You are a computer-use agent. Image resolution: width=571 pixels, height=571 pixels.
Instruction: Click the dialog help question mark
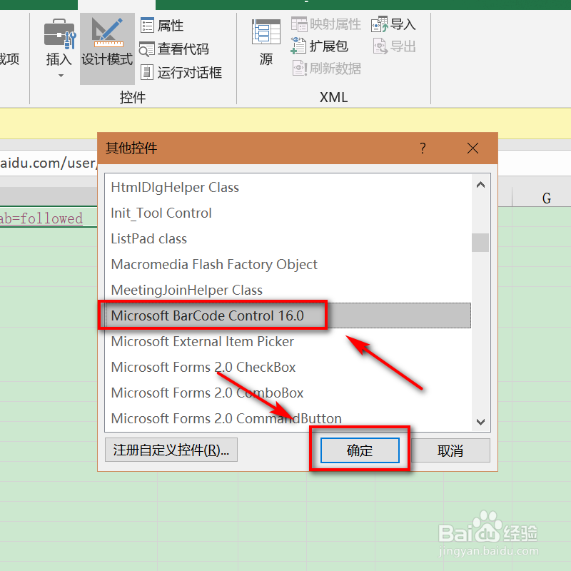(423, 148)
